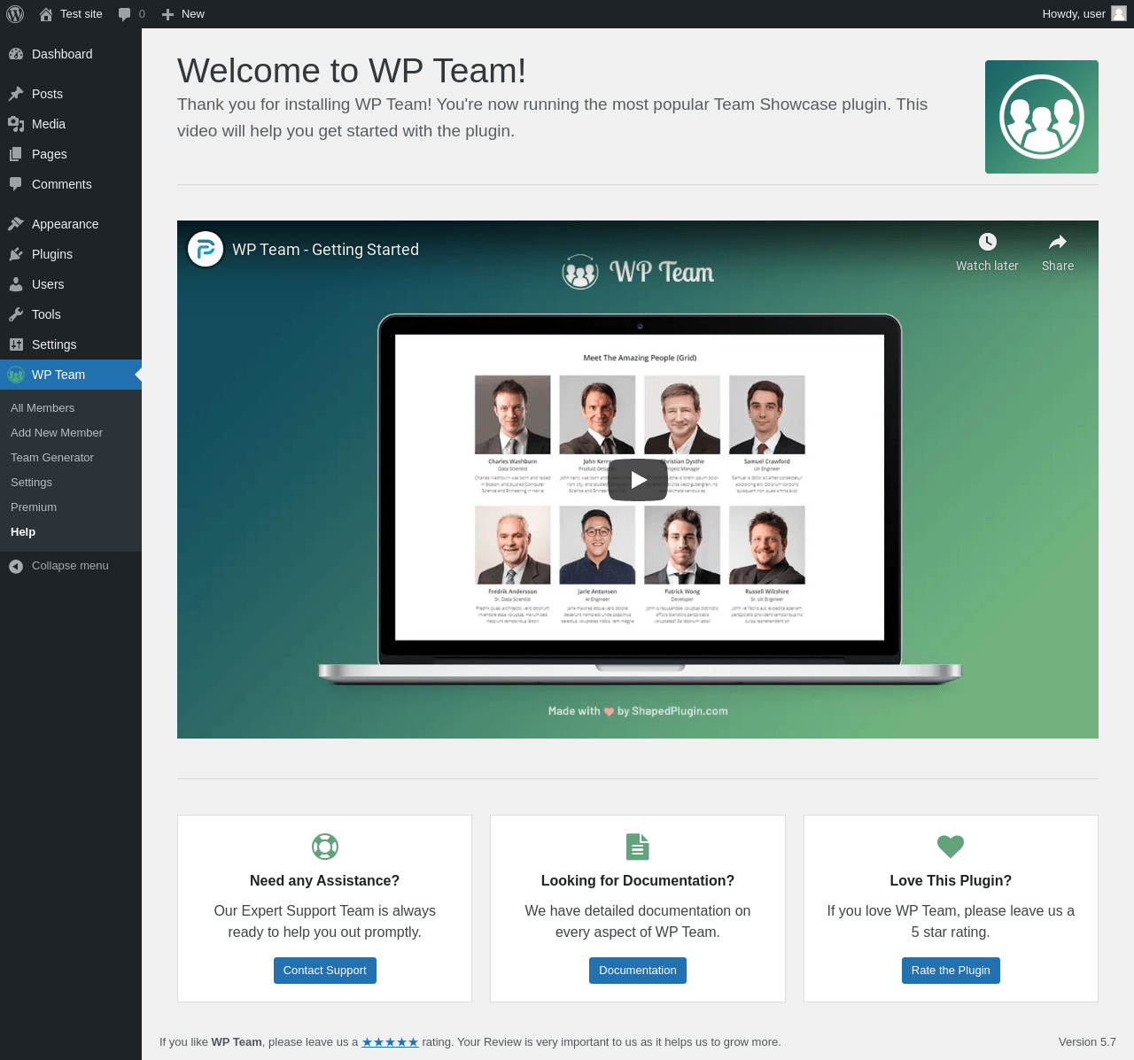
Task: Click Contact Support button
Action: tap(325, 971)
